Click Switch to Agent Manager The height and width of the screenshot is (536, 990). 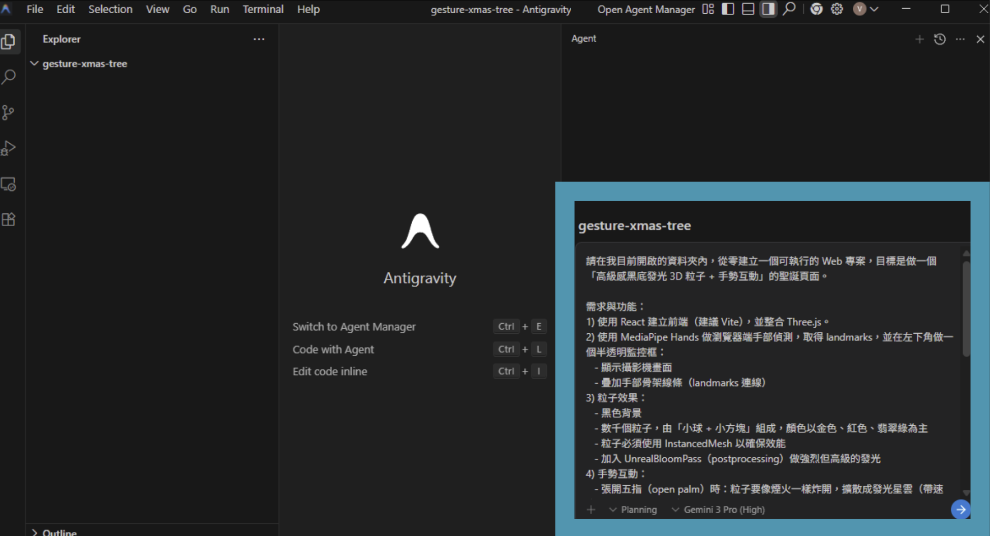coord(354,327)
